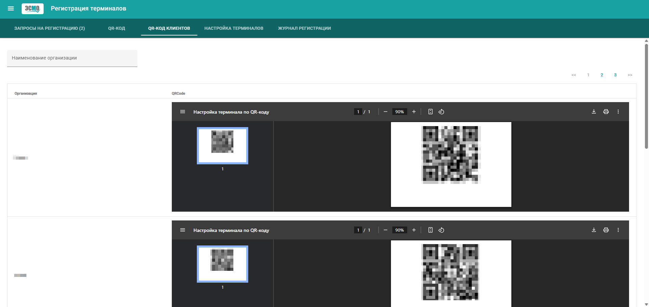Click zoom 90% field in first PDF viewer

click(399, 112)
